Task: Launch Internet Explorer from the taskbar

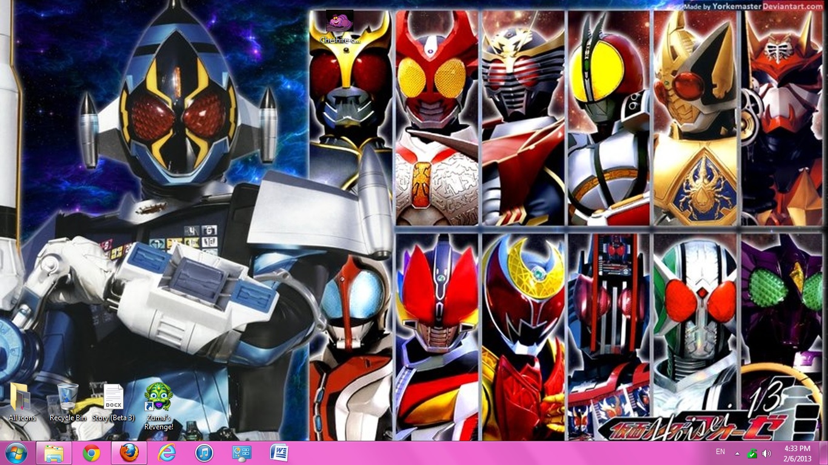Action: 167,453
